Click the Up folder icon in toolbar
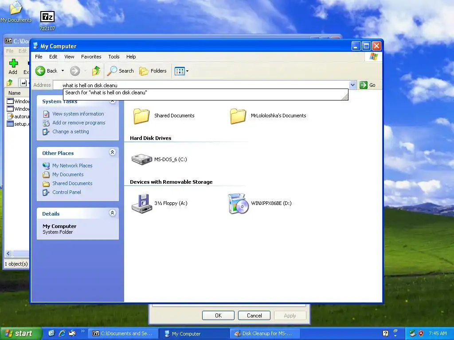This screenshot has width=454, height=340. (x=96, y=71)
